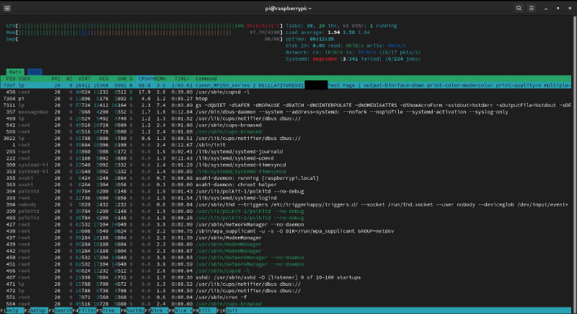
Task: Select the Main tab
Action: (x=15, y=72)
